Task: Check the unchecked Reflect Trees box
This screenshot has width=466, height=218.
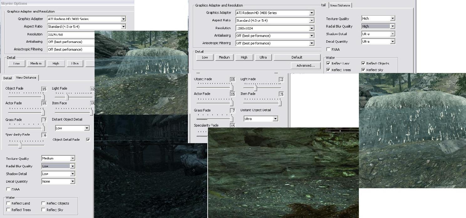Action: [x=8, y=210]
